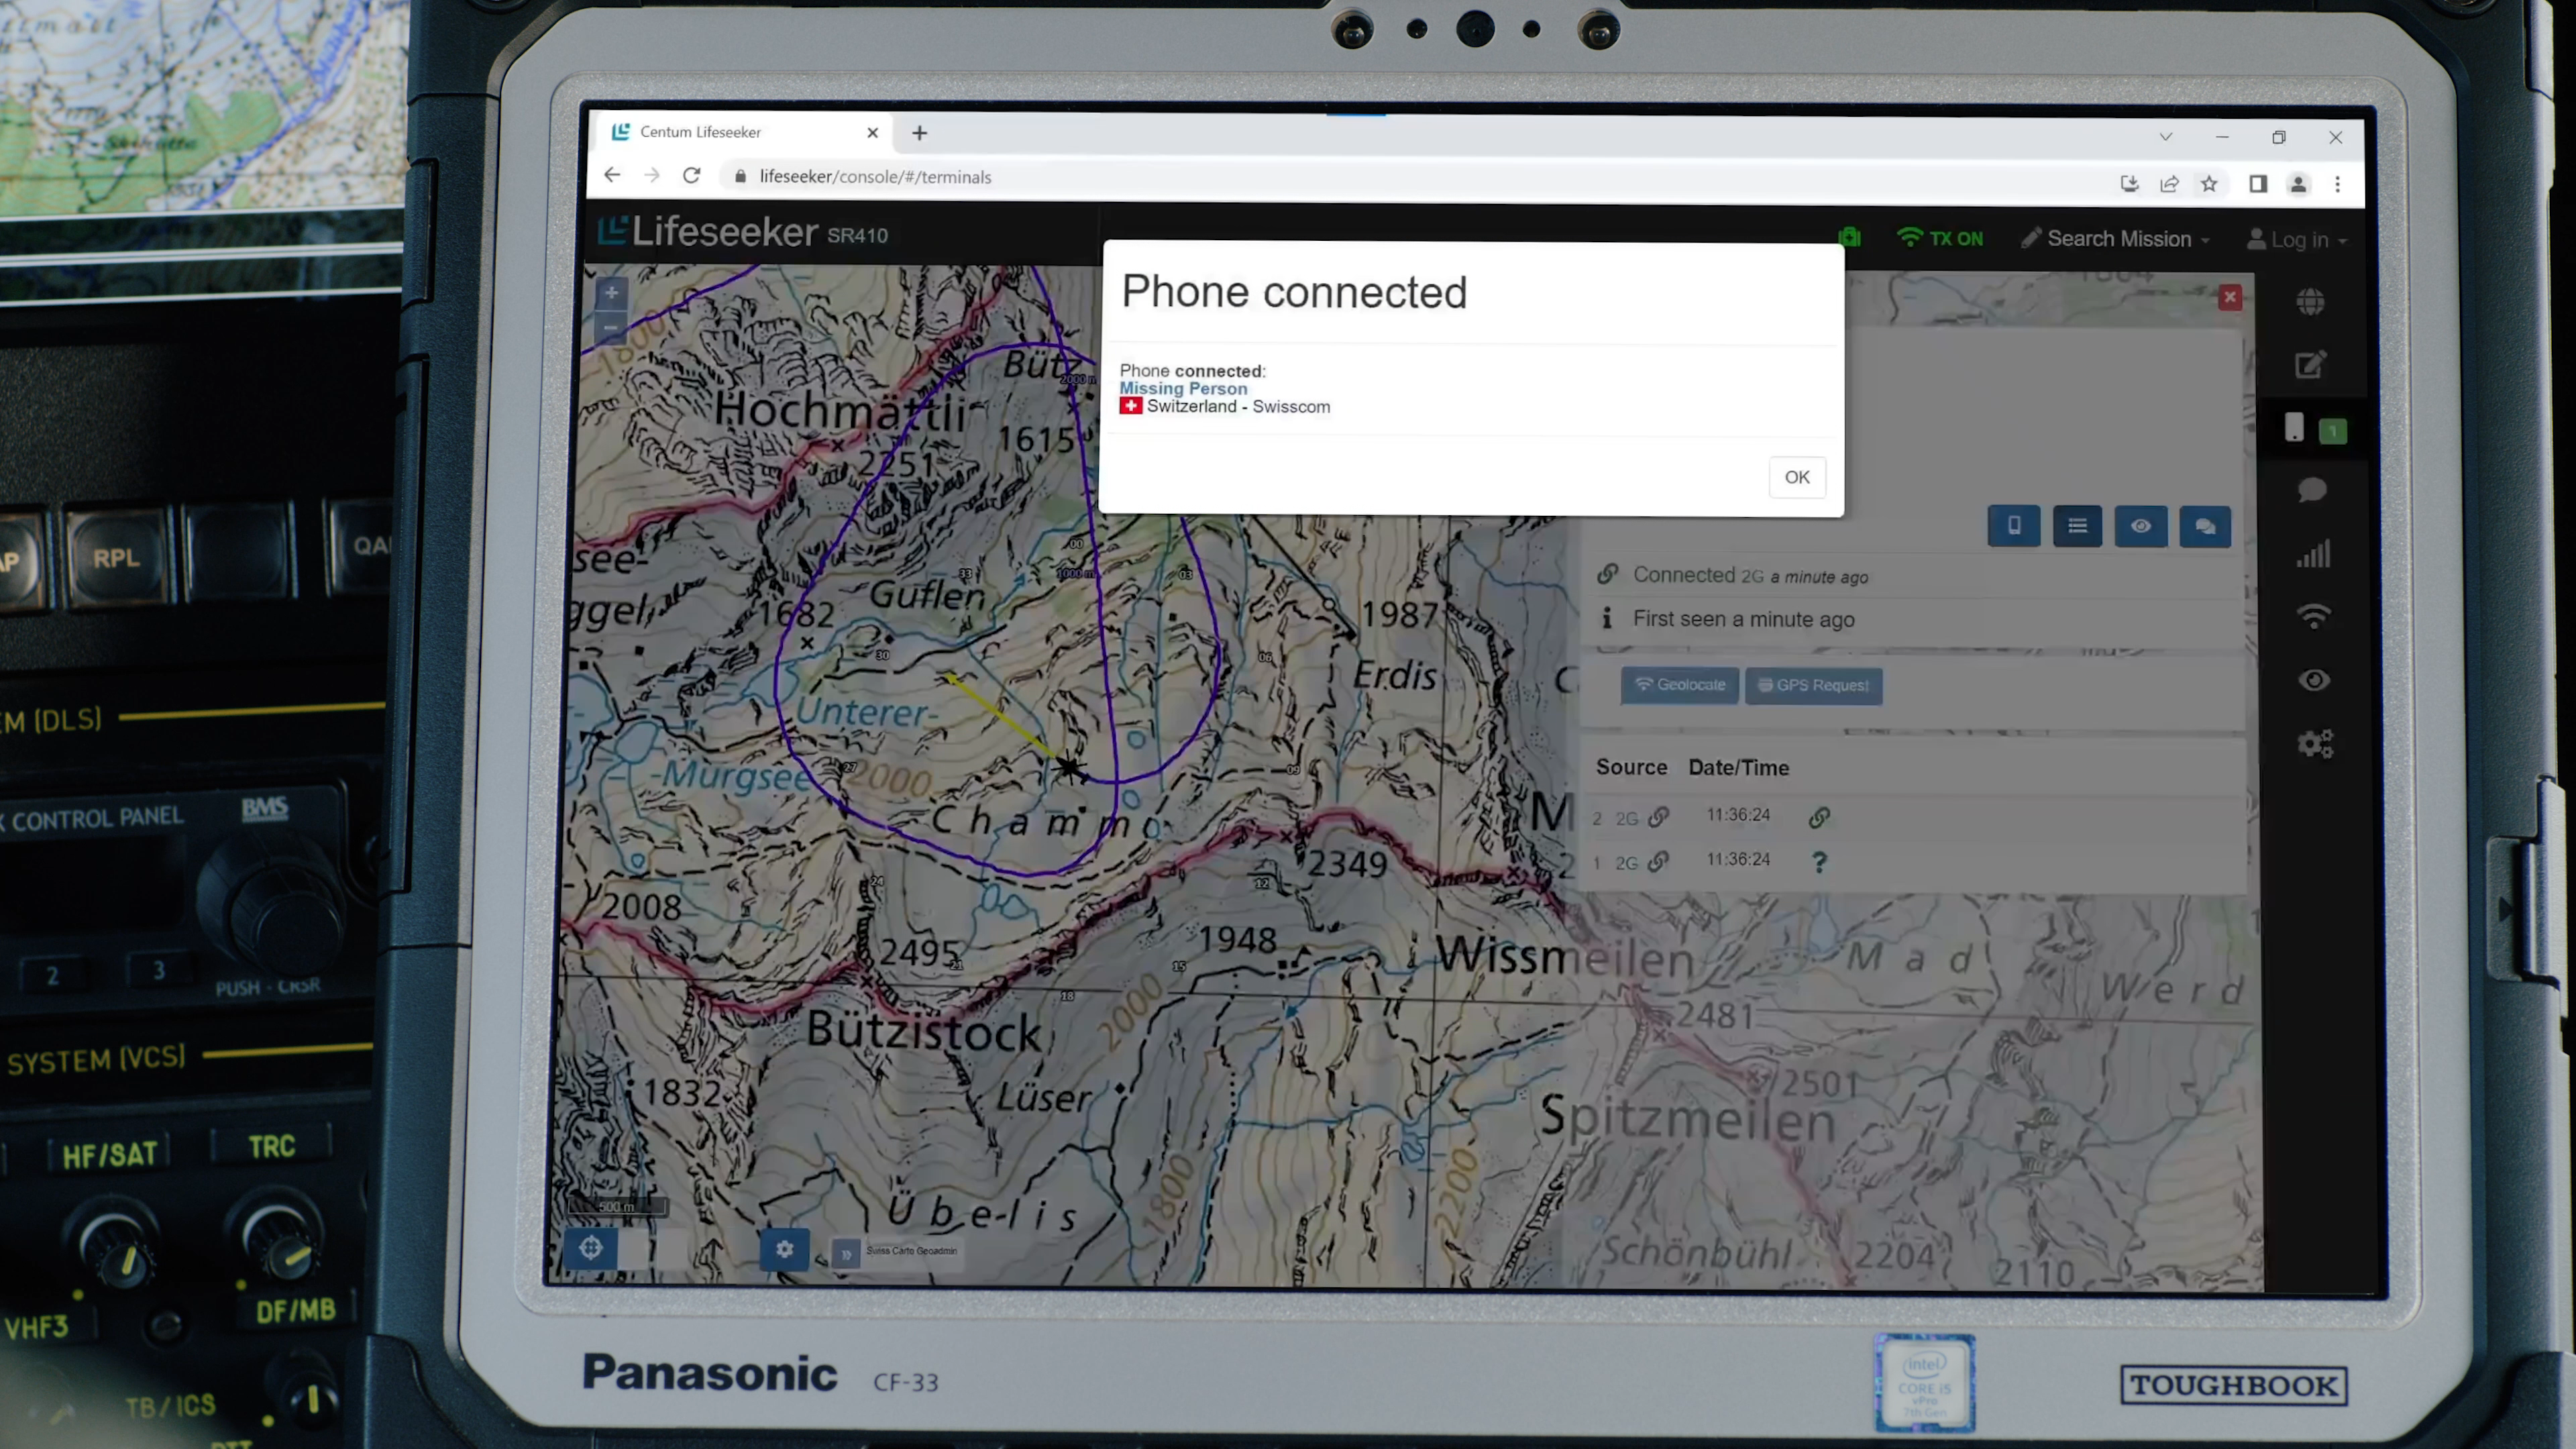Screen dimensions: 2576x1449
Task: Click the address bar URL field
Action: coord(1409,179)
